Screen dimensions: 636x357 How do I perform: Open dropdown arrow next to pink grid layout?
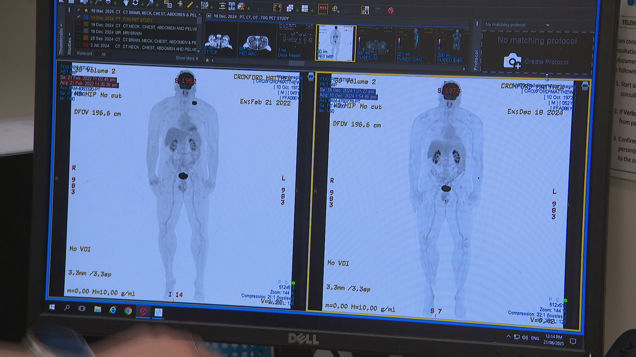(x=297, y=10)
